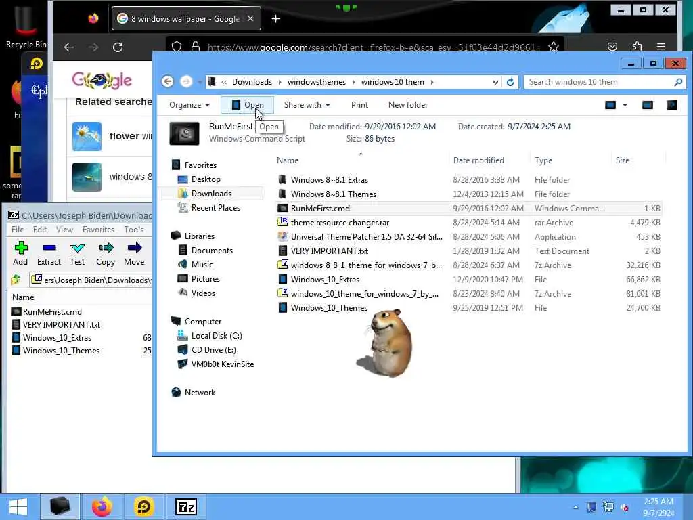Expand path arrow after windowsthemes

pyautogui.click(x=353, y=82)
